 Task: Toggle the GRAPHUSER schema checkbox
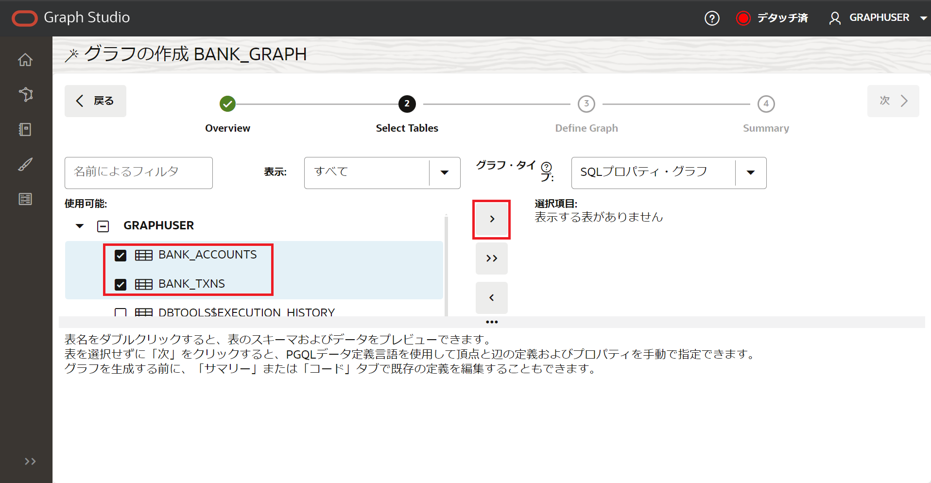(x=103, y=226)
